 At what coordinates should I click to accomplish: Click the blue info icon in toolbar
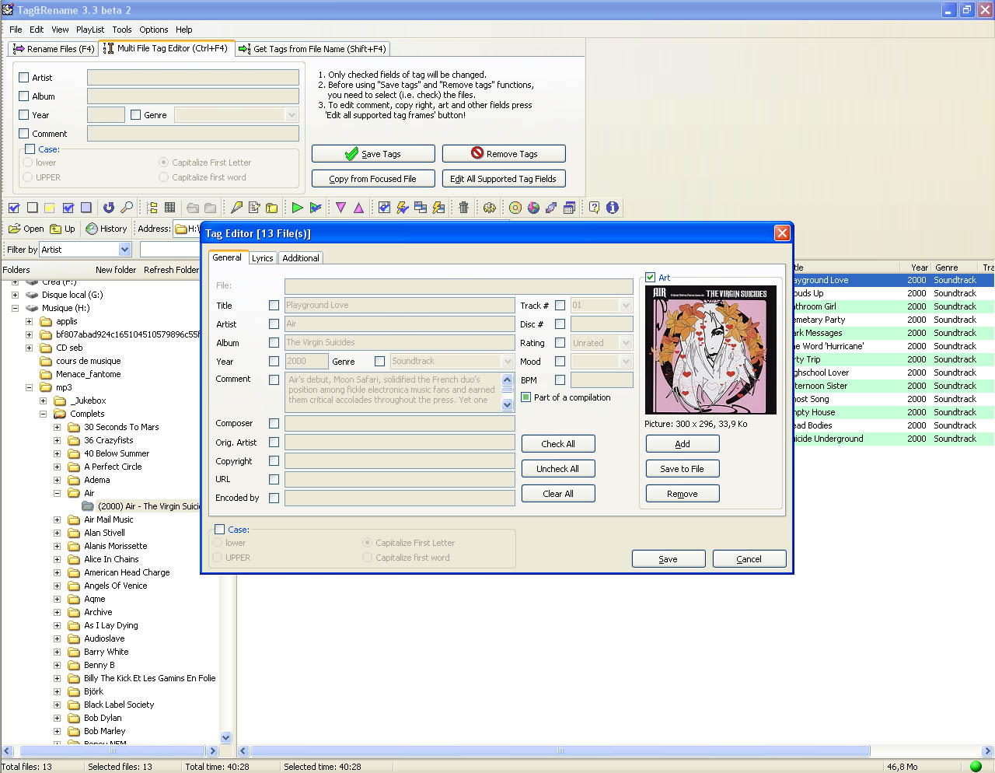coord(613,208)
